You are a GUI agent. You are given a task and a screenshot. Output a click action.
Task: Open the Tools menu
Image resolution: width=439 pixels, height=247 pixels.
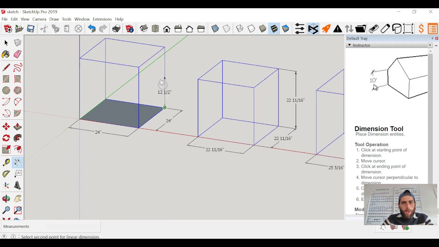click(x=67, y=19)
